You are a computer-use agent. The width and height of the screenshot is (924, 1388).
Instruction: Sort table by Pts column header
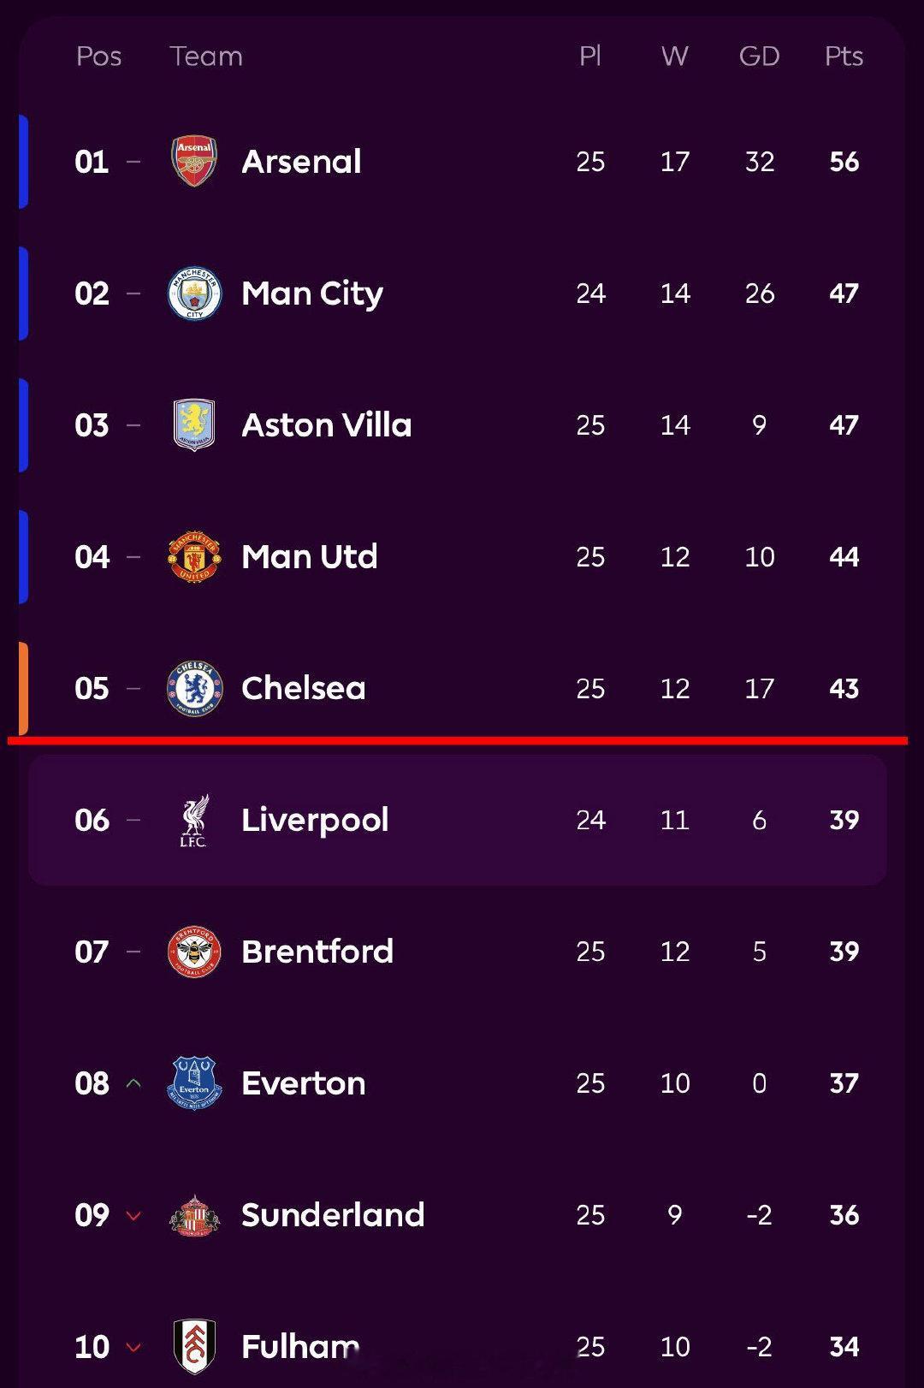[844, 56]
